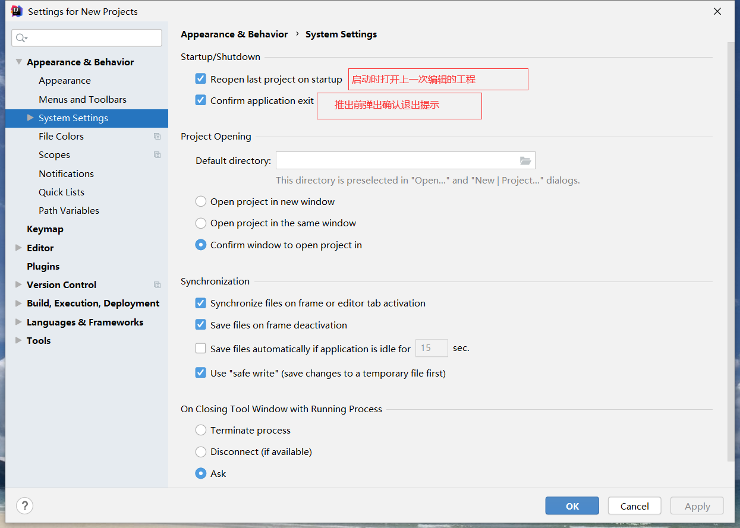The image size is (740, 528).
Task: Collapse the Appearance & Behavior node
Action: coord(18,62)
